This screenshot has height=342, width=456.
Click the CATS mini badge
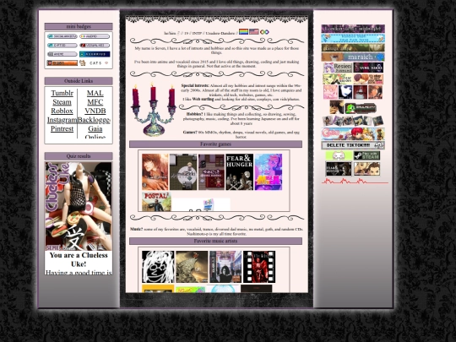(x=95, y=62)
